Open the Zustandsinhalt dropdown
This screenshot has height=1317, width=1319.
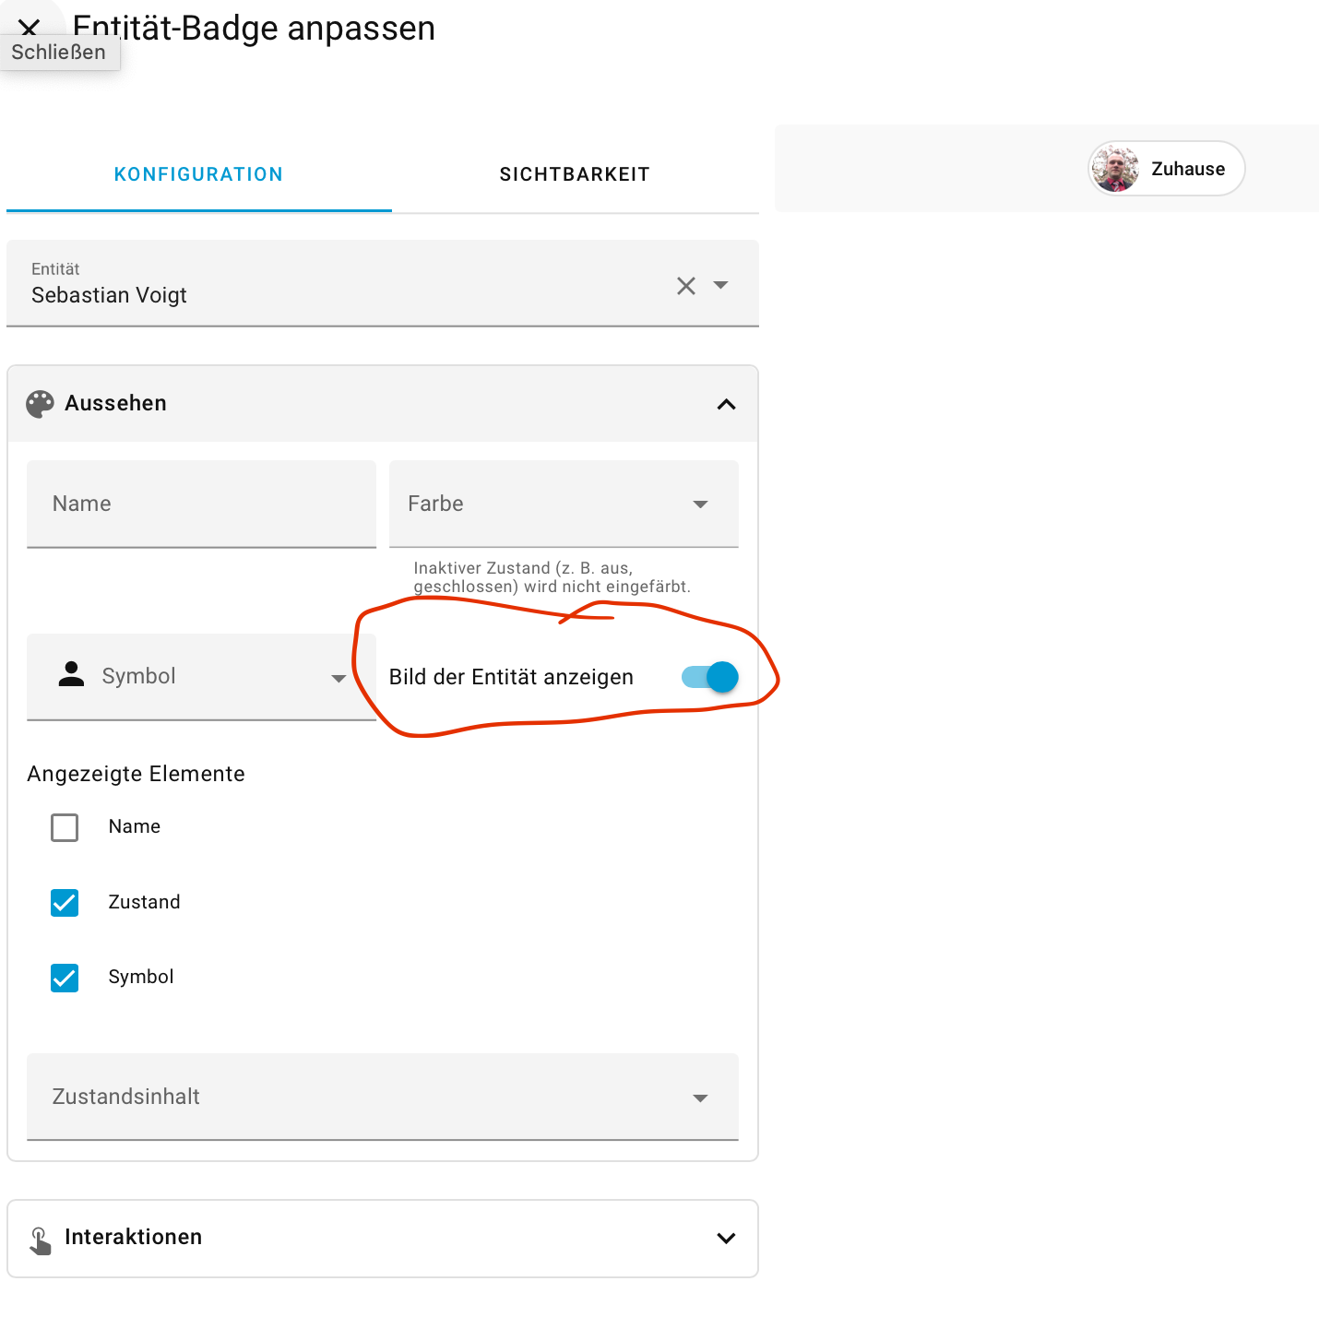pyautogui.click(x=383, y=1097)
